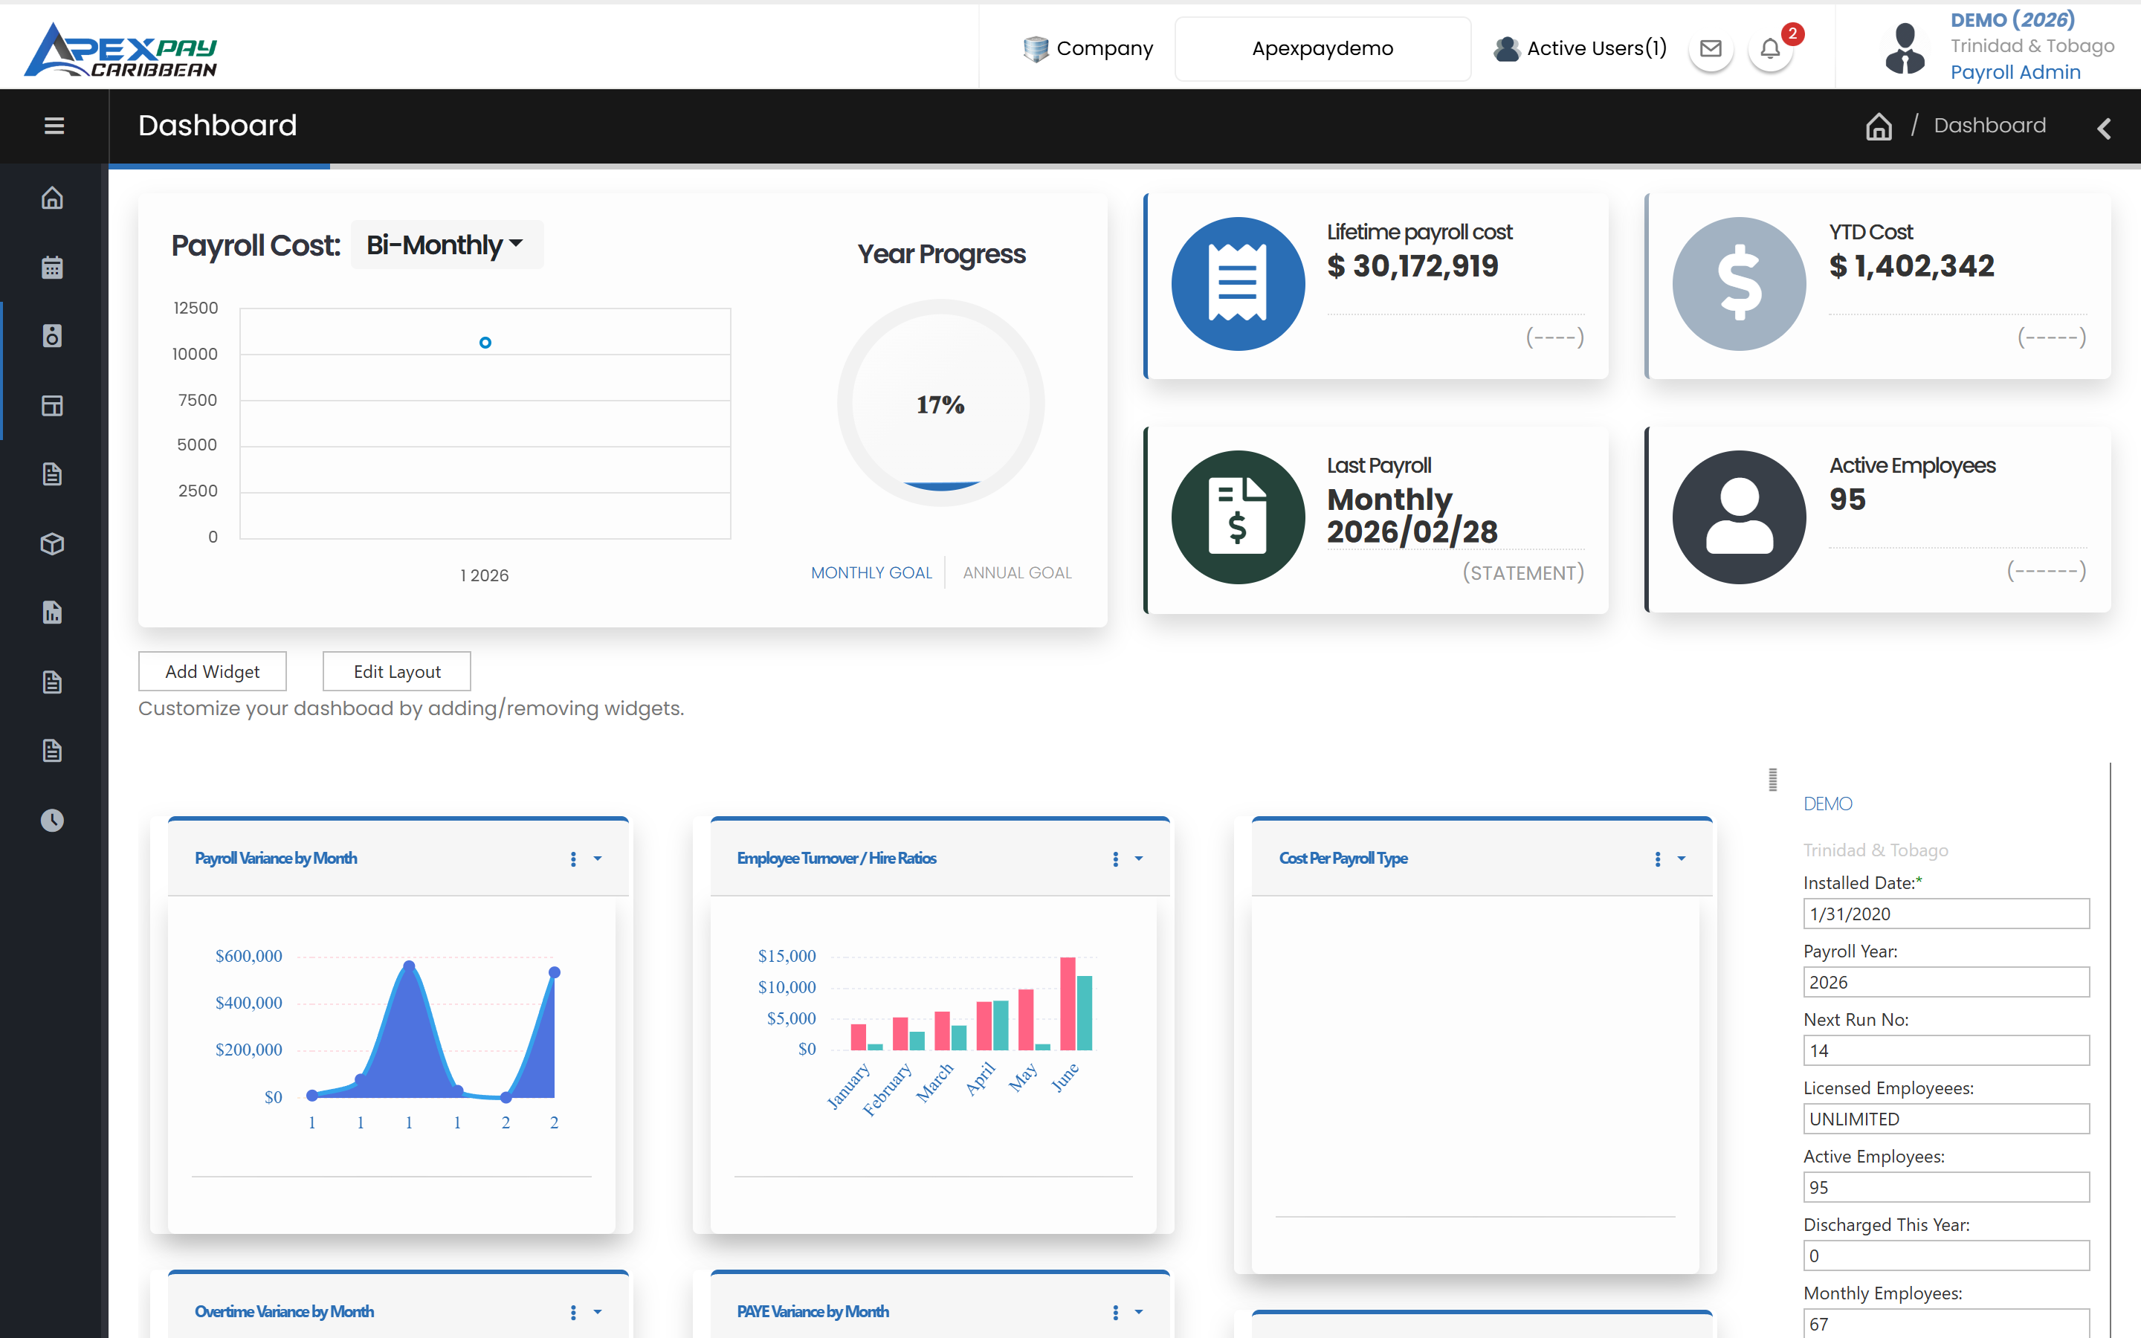Open the calendar icon in the sidebar
The image size is (2141, 1338).
pyautogui.click(x=52, y=266)
